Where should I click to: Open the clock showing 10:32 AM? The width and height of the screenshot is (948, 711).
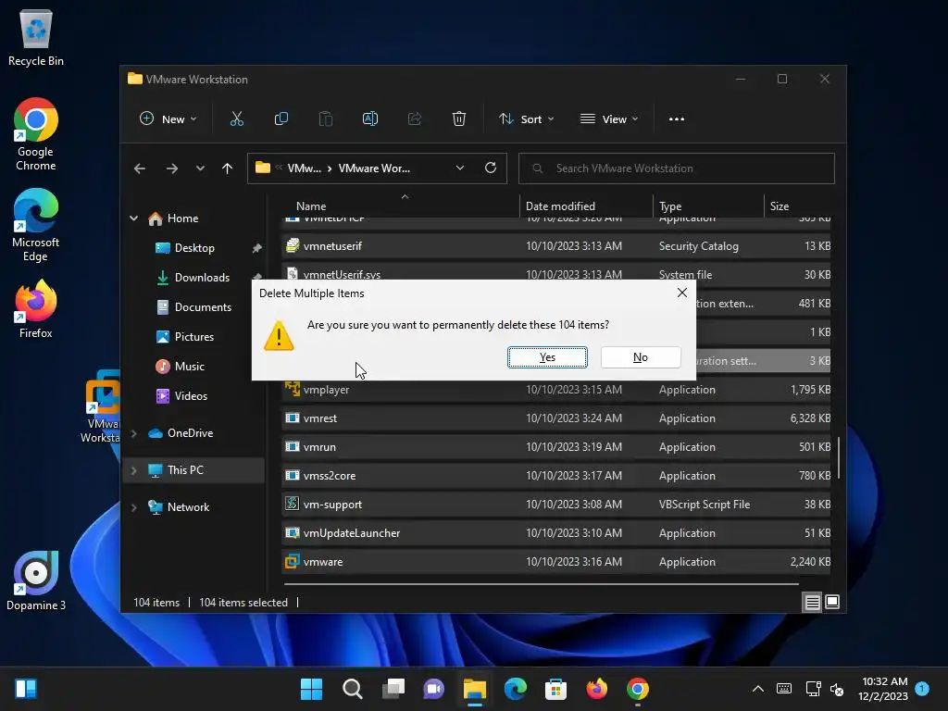click(883, 689)
